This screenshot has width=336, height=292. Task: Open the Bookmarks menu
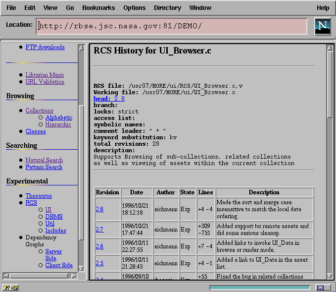click(98, 8)
